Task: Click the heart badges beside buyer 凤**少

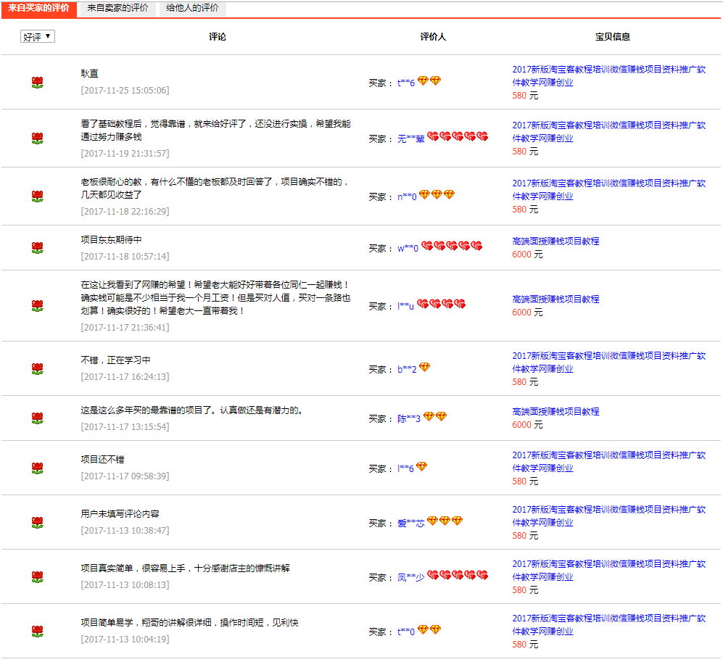Action: (458, 576)
